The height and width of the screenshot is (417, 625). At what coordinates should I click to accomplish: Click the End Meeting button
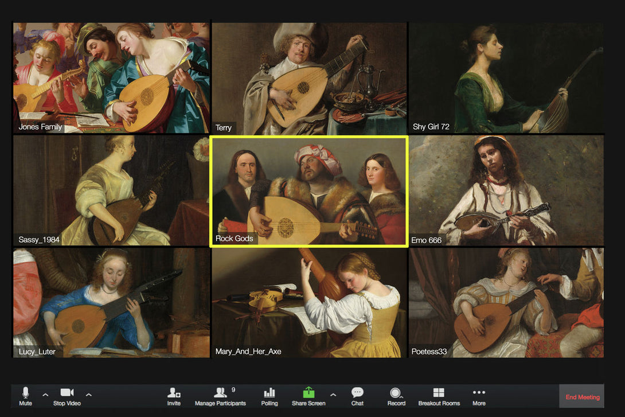[x=582, y=396]
